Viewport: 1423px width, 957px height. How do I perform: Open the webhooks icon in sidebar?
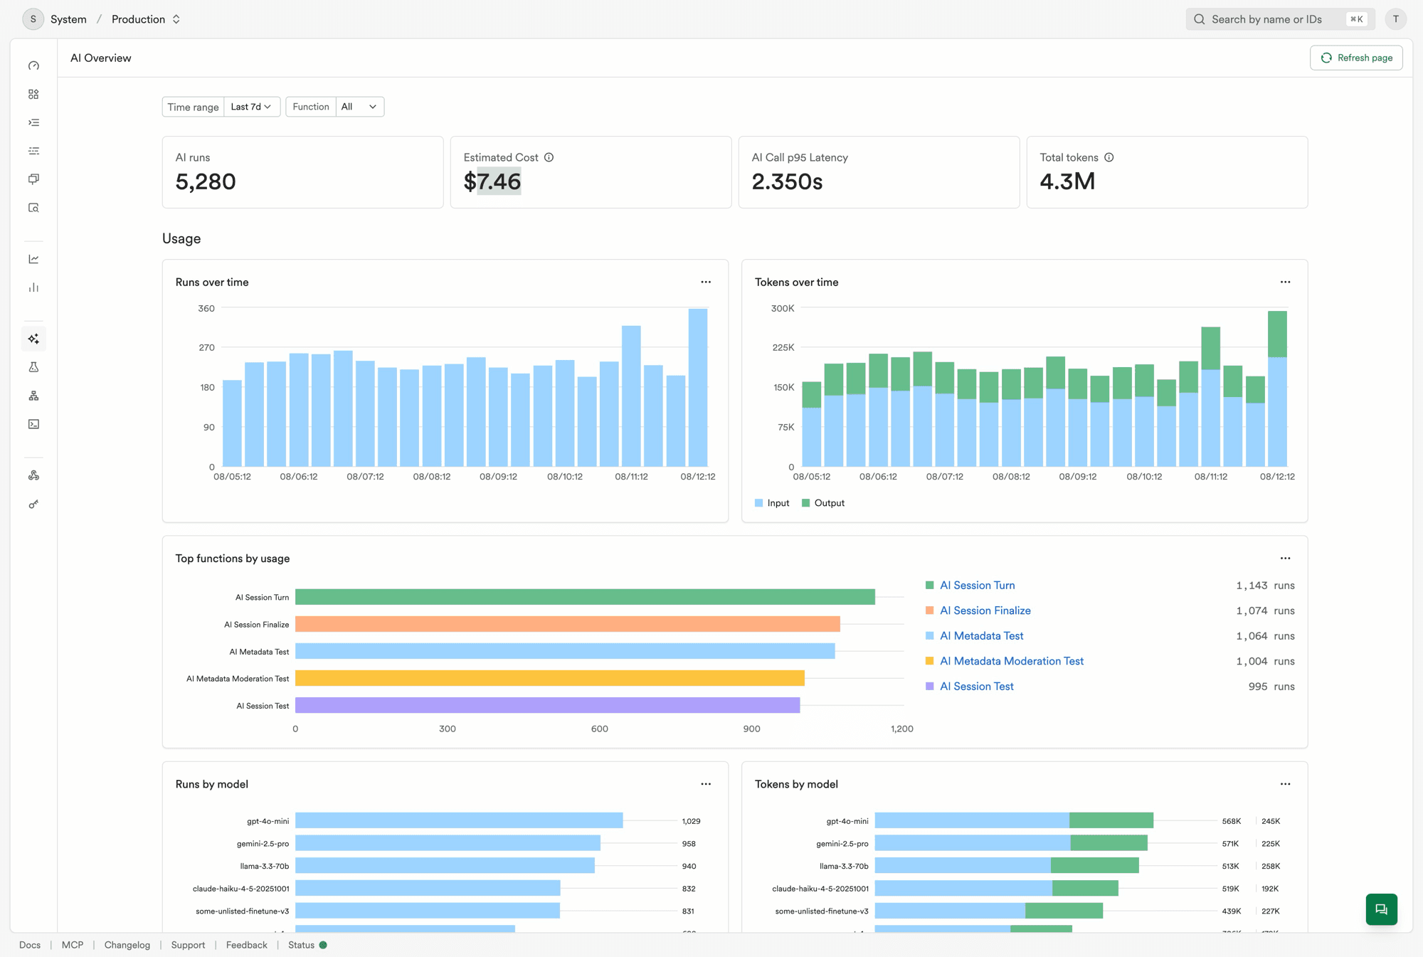click(33, 475)
